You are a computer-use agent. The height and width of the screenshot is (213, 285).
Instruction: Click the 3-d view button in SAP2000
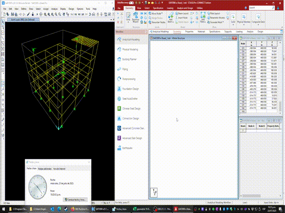coord(72,14)
